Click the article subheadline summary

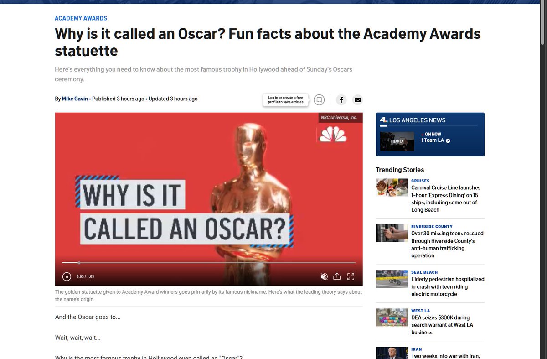(203, 74)
